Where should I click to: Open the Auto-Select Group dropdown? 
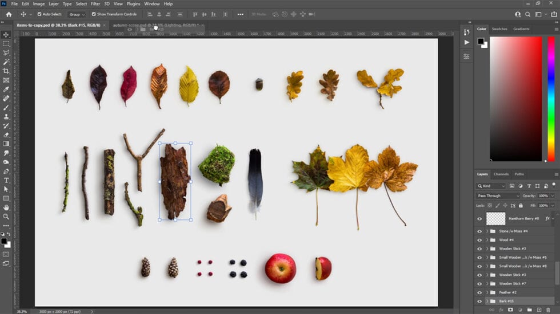(x=77, y=14)
